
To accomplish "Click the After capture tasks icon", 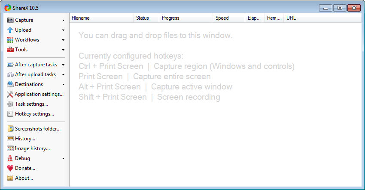I will pyautogui.click(x=10, y=65).
